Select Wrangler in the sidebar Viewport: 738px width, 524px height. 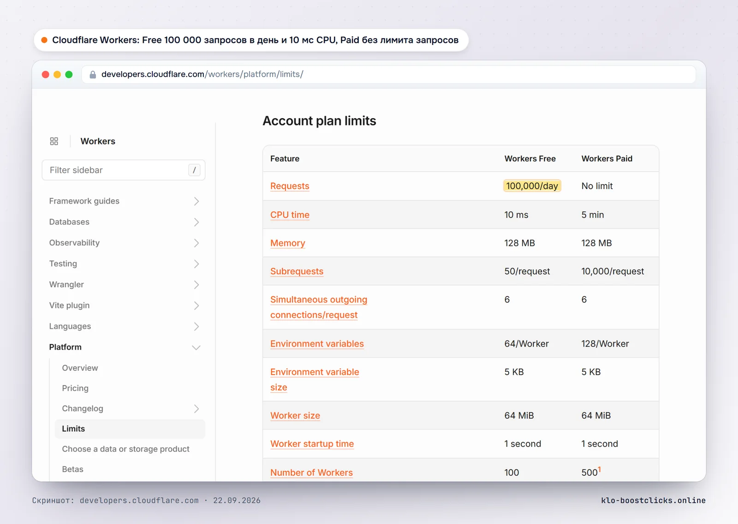(66, 285)
